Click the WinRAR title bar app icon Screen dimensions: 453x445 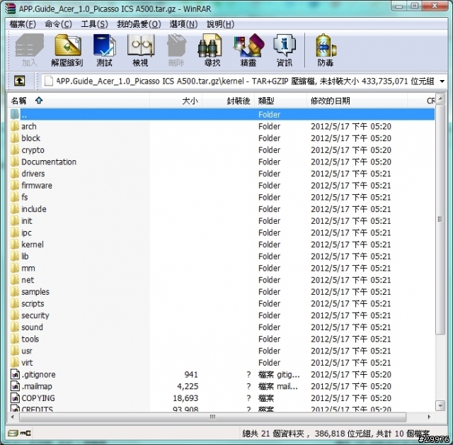(x=11, y=9)
